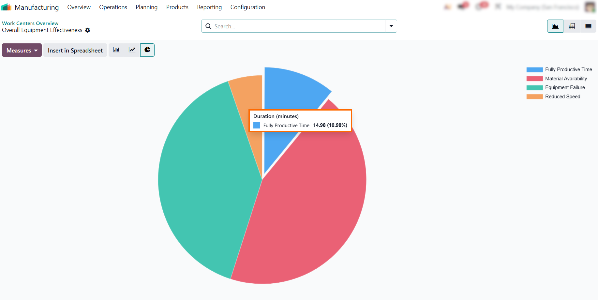
Task: Open search filter options dropdown arrow
Action: tap(391, 26)
